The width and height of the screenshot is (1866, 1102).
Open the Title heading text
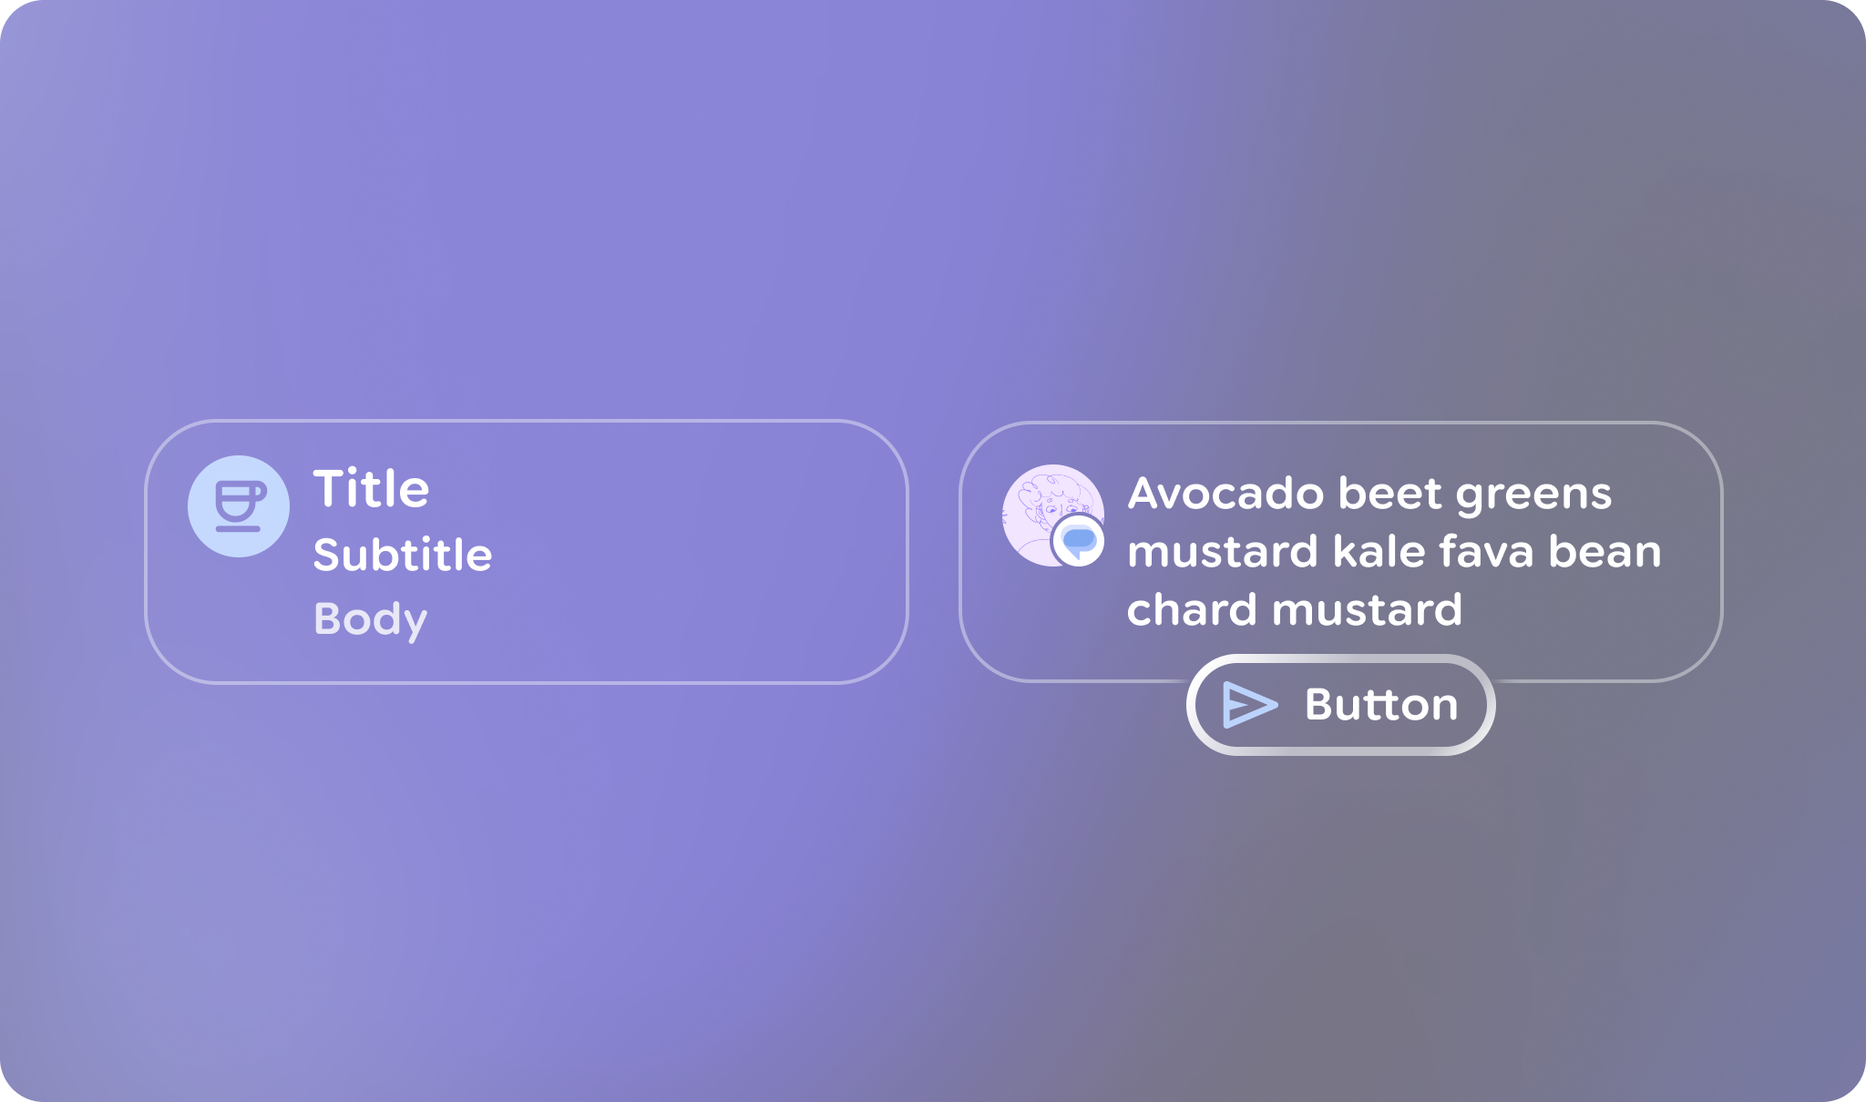click(x=371, y=488)
